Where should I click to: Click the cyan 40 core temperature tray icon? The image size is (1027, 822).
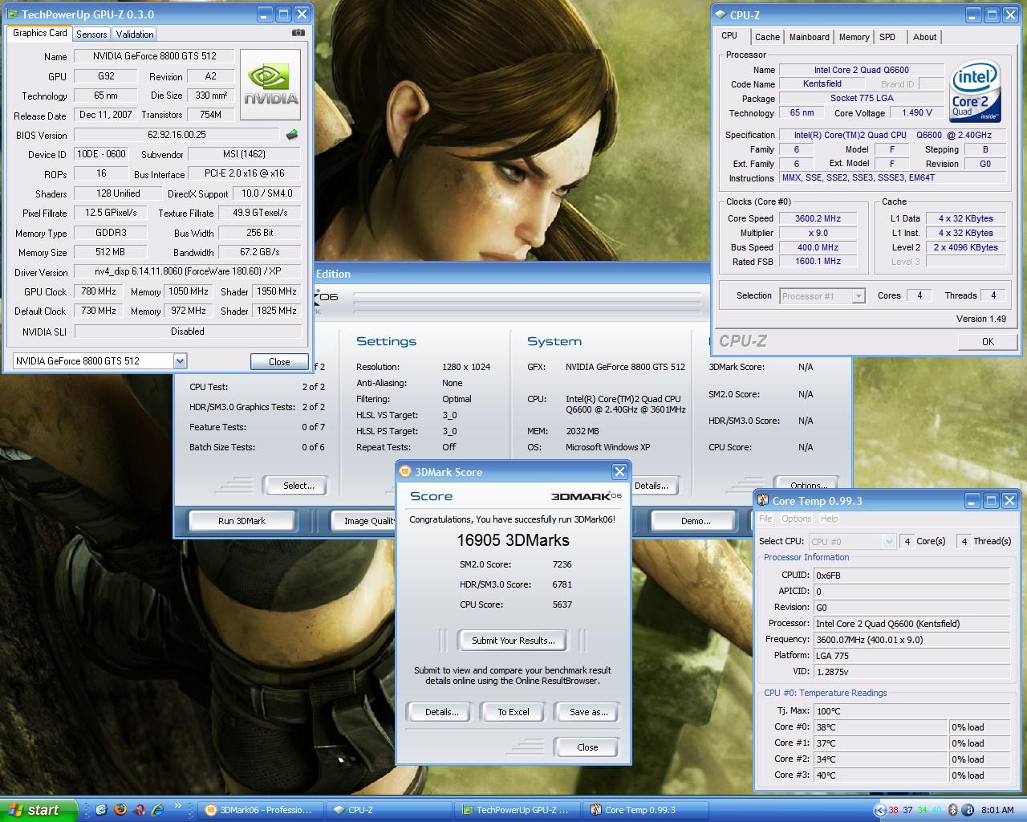point(936,810)
